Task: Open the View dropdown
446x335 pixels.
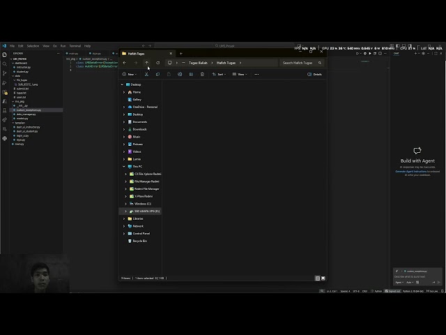Action: pyautogui.click(x=240, y=75)
